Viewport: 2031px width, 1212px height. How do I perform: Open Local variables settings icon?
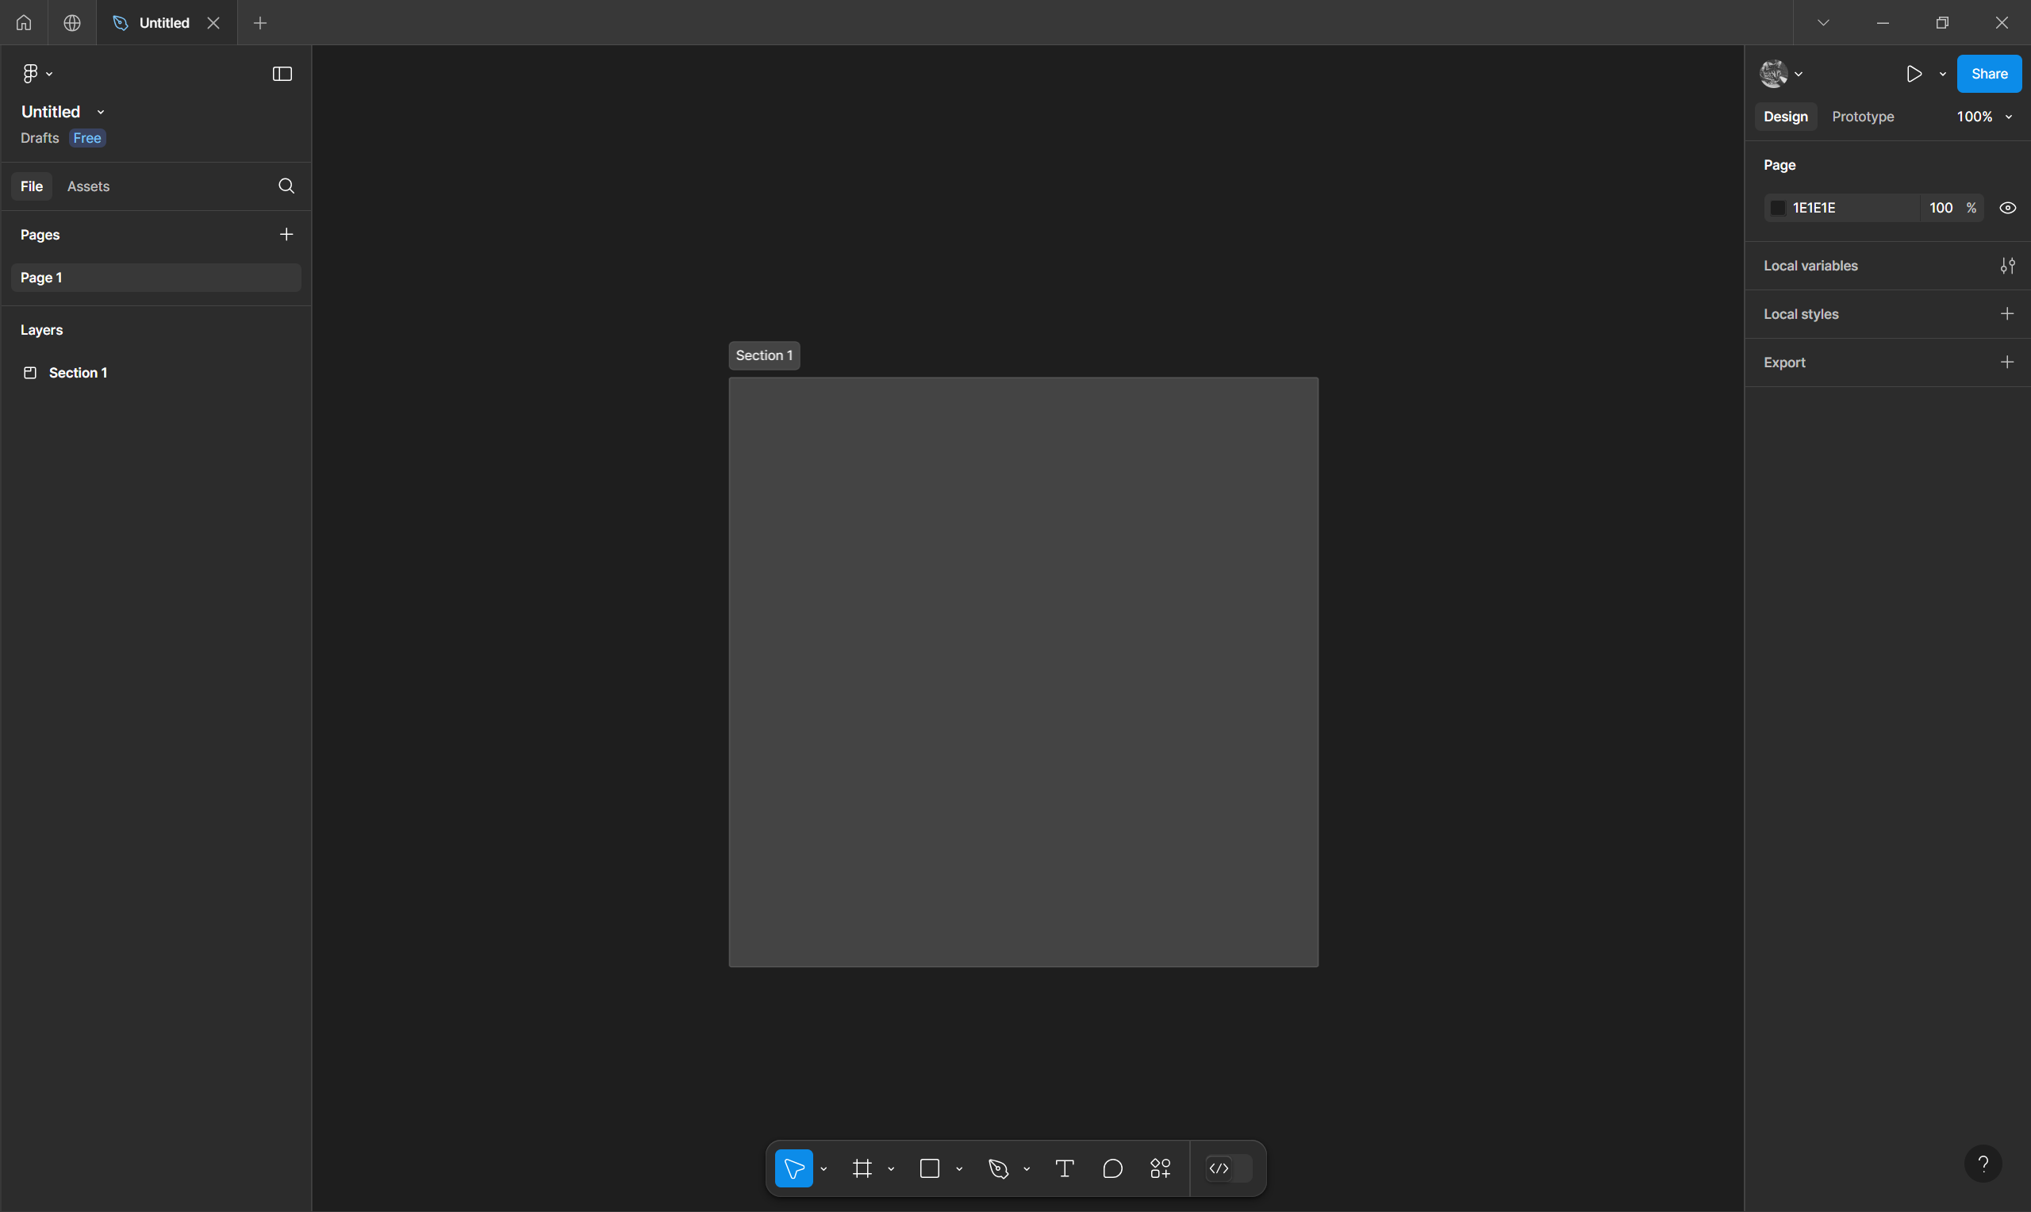2007,266
